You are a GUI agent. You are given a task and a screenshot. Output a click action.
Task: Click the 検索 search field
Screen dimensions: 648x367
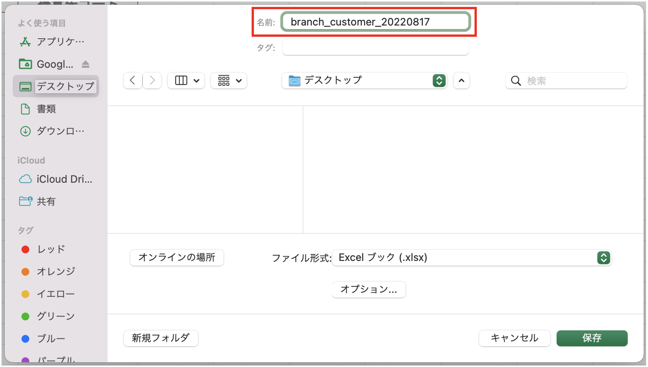[x=566, y=80]
